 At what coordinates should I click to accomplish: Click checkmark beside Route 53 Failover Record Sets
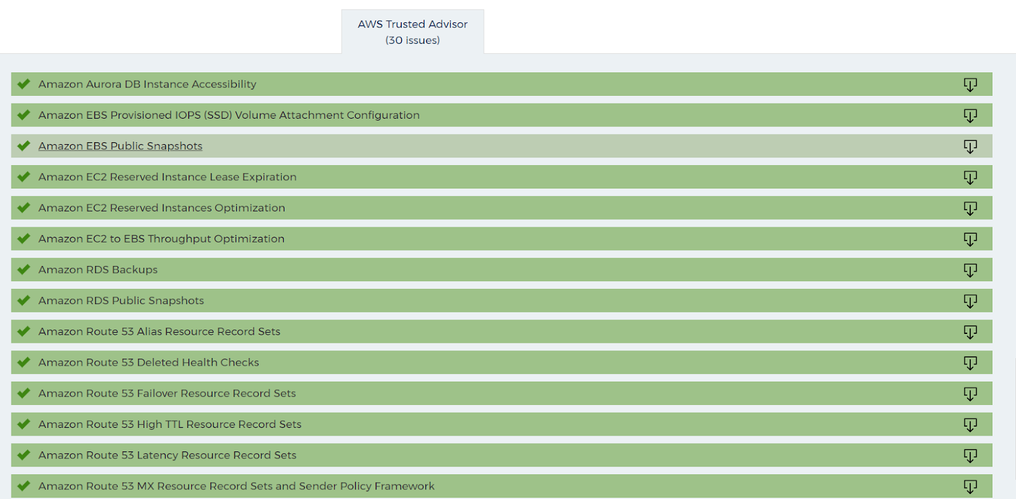[24, 393]
